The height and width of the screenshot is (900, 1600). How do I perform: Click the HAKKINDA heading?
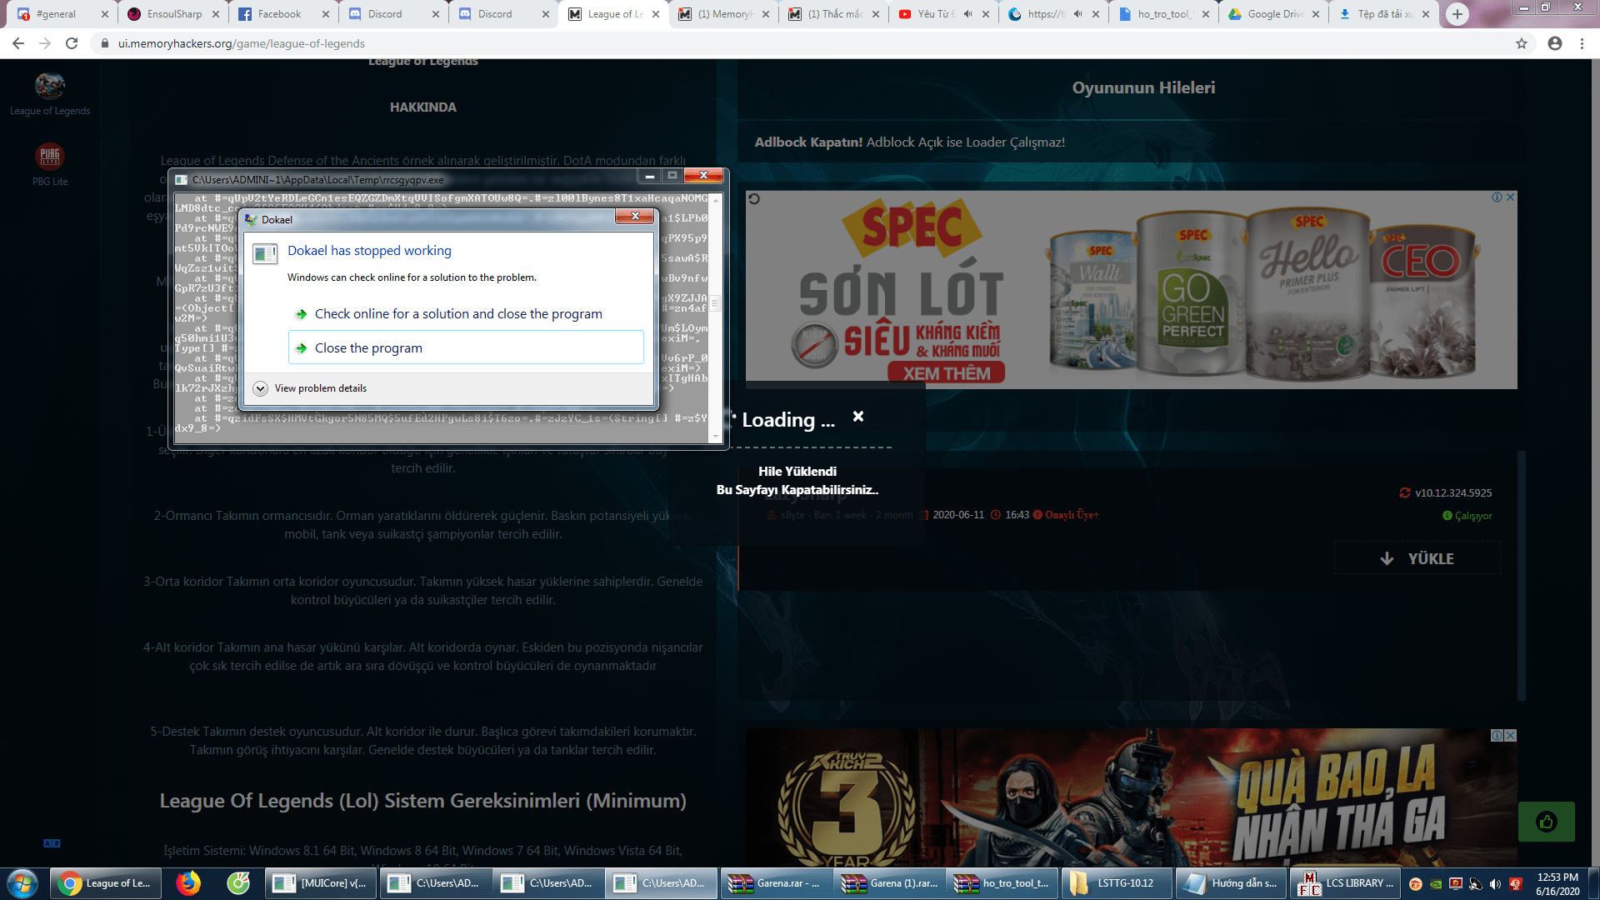click(423, 107)
